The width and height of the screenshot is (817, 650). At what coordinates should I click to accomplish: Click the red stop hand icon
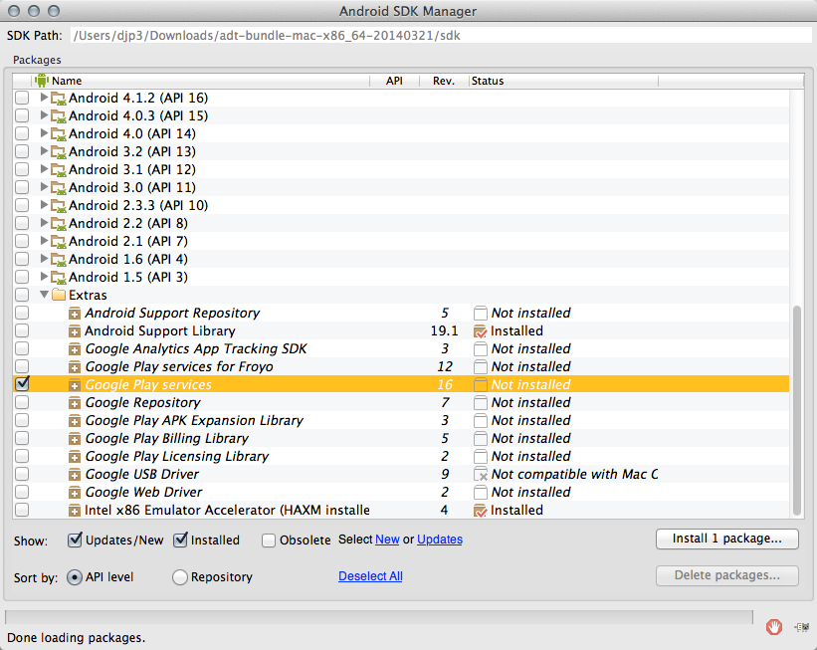click(773, 626)
